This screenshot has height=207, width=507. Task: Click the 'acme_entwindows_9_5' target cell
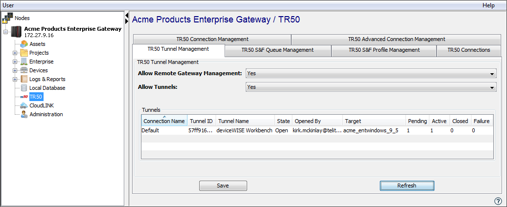(374, 130)
